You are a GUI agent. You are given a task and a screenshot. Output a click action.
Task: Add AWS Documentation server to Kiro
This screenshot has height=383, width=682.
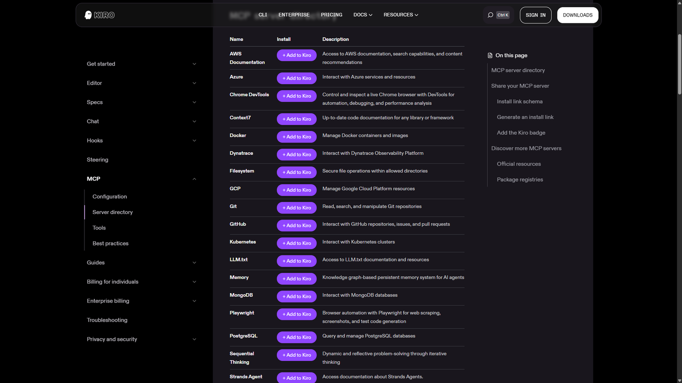[x=297, y=55]
